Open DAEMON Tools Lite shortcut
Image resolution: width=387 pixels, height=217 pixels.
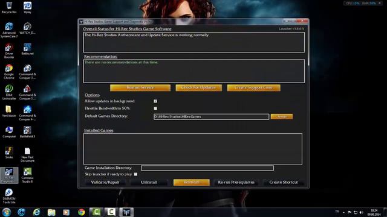tap(9, 196)
